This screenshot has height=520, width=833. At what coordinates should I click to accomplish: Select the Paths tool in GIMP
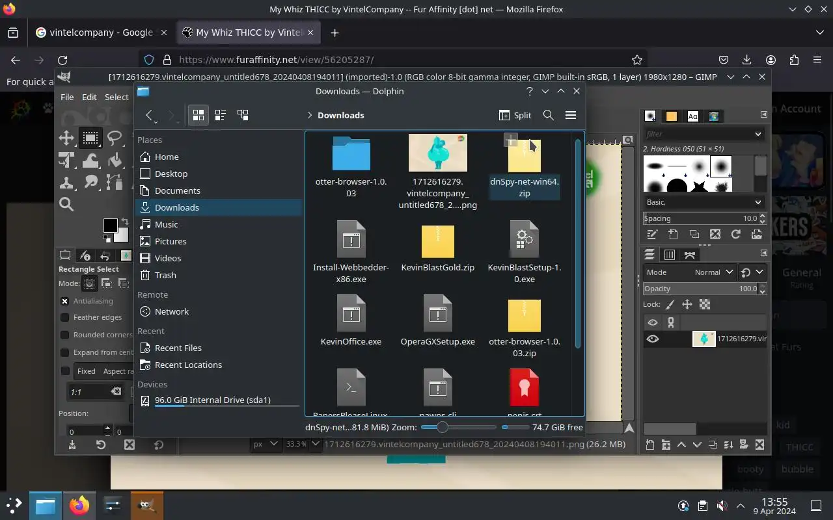pos(115,183)
